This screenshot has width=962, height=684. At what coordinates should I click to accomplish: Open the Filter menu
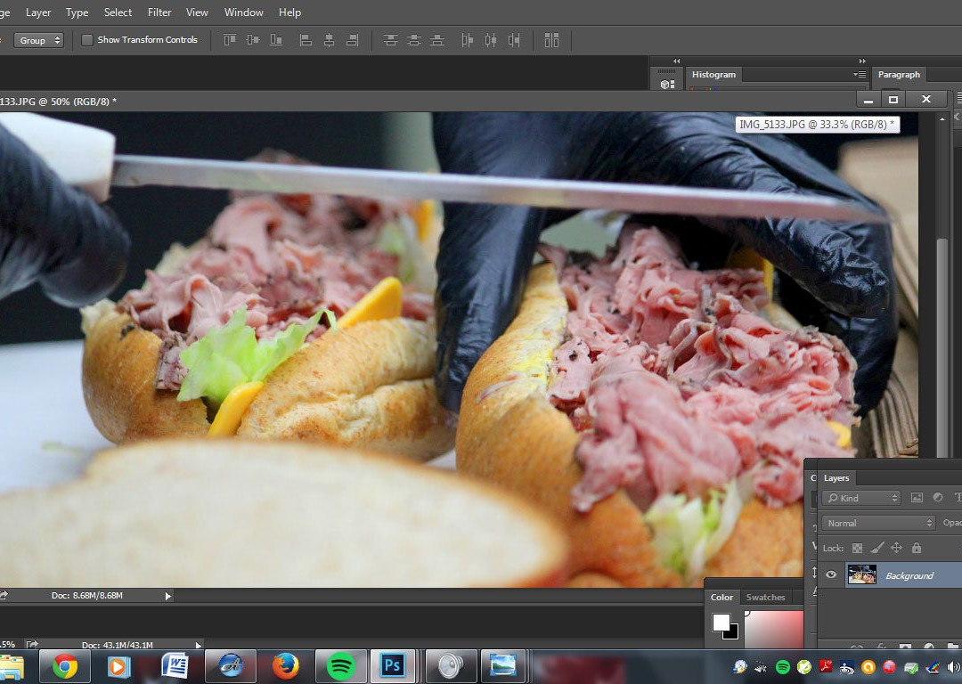pyautogui.click(x=159, y=12)
